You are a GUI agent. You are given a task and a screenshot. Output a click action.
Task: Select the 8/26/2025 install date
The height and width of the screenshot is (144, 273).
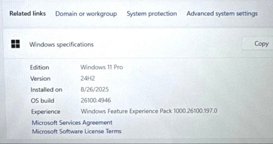(95, 89)
